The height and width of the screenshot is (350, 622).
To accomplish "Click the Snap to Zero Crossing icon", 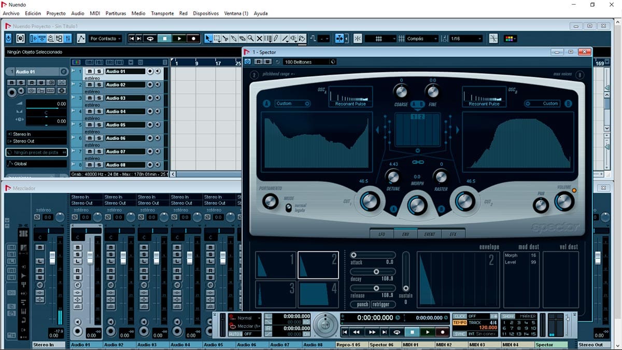I will 493,38.
